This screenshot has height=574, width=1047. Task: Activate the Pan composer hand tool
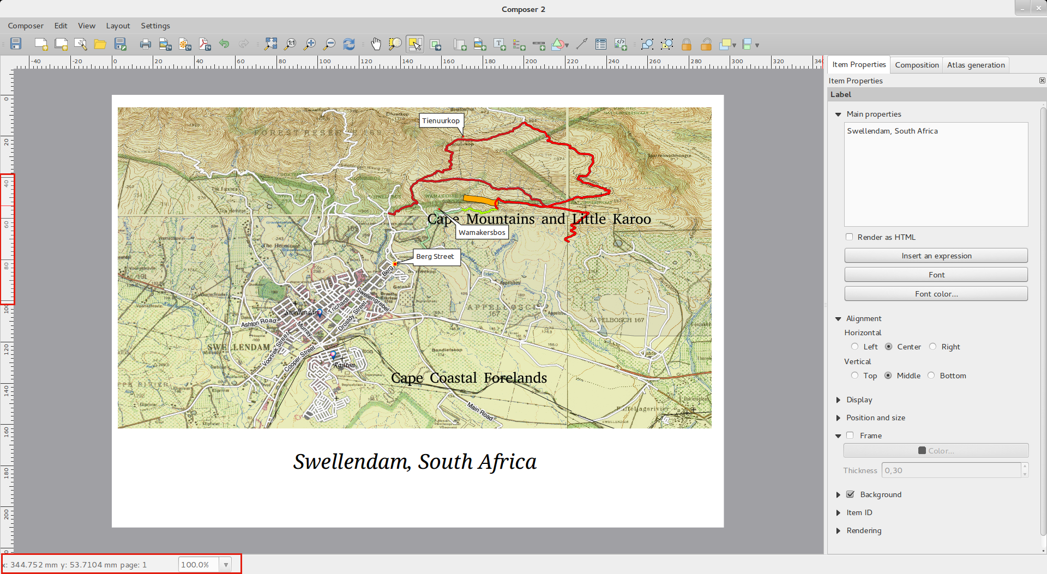(x=376, y=44)
